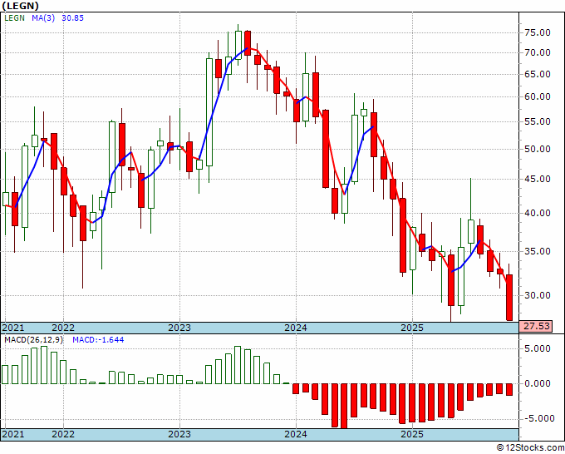Click the 12Stocks.com copyright text
The image size is (565, 454).
(530, 448)
